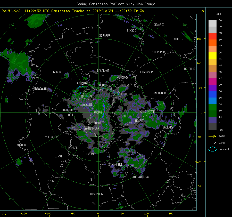The height and width of the screenshot is (217, 232).
Task: Select the purple 5 dBZ color swatch
Action: (x=212, y=120)
